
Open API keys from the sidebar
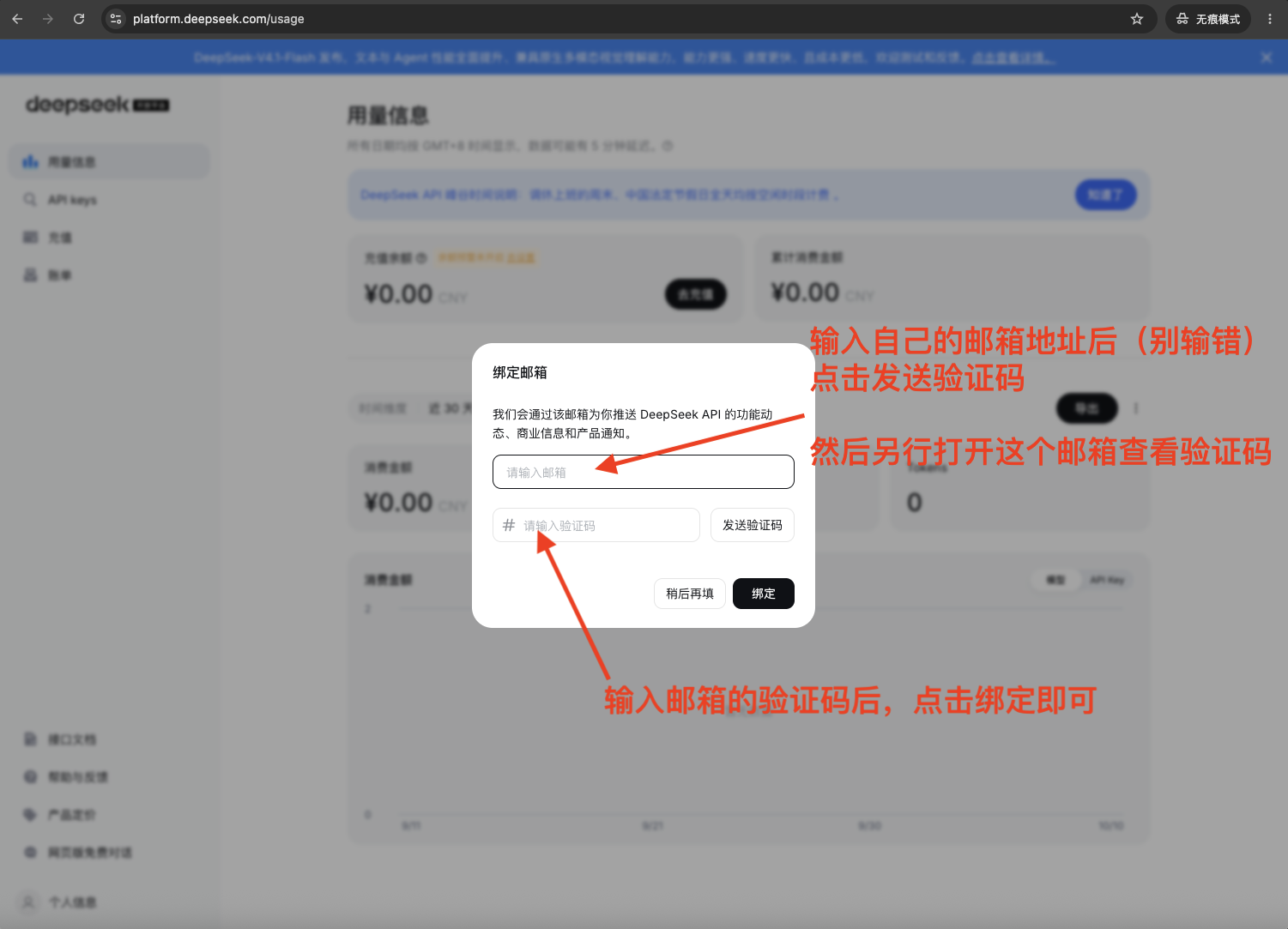tap(109, 200)
